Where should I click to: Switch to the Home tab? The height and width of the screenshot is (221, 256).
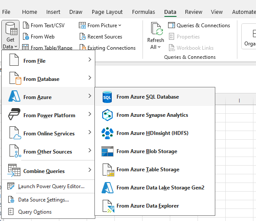pyautogui.click(x=29, y=12)
